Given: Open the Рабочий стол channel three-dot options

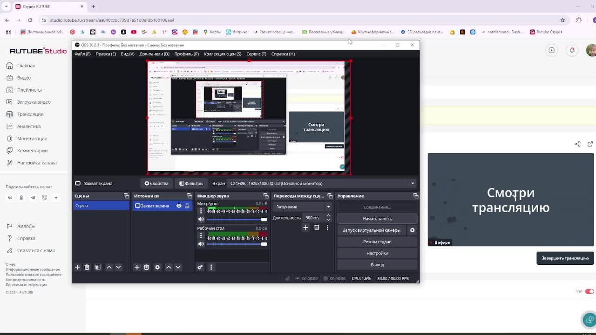Looking at the screenshot, I should point(201,235).
